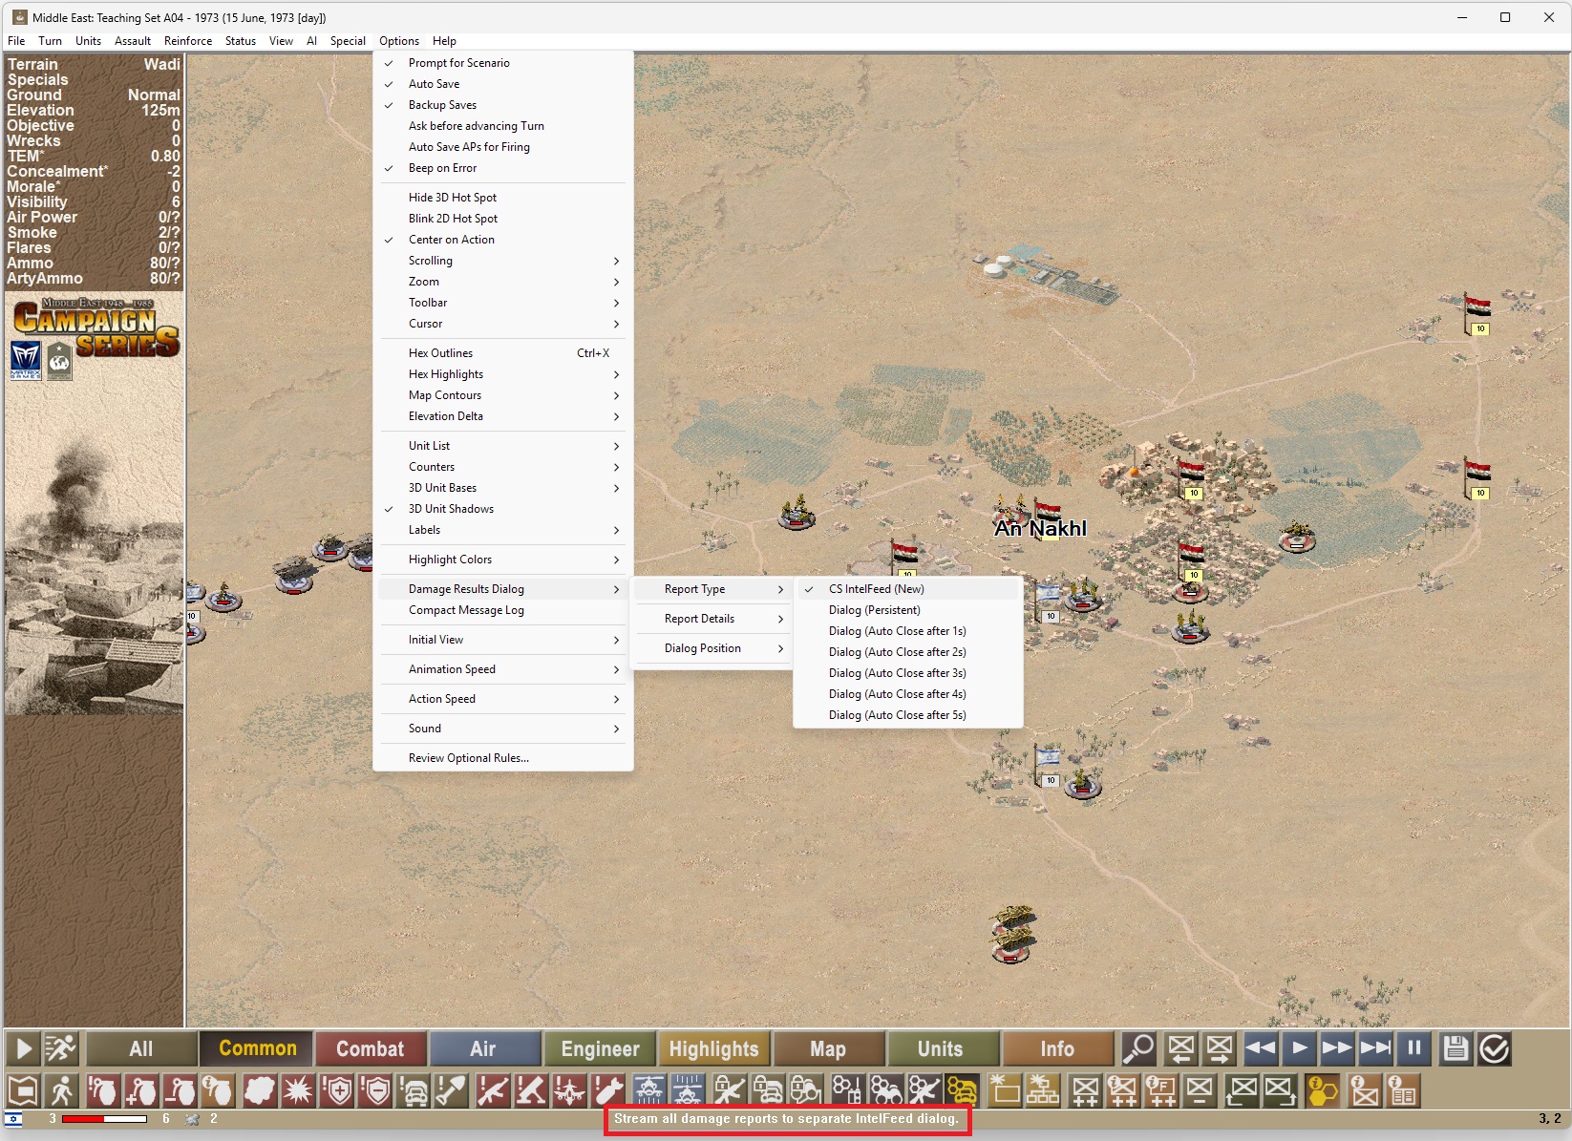Click the play arrow button beside All tab
1572x1141 pixels.
click(24, 1048)
